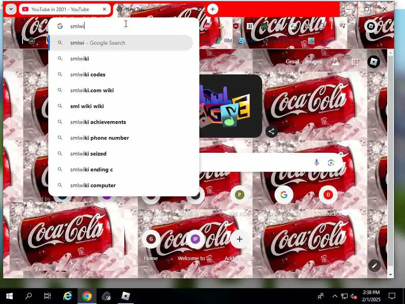Open the Google account avatar on page
The width and height of the screenshot is (405, 304).
pyautogui.click(x=373, y=61)
